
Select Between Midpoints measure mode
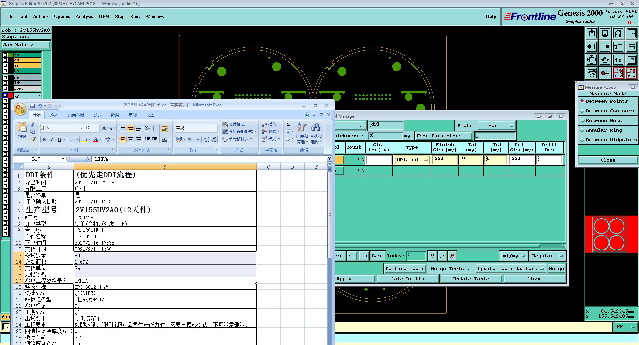608,140
